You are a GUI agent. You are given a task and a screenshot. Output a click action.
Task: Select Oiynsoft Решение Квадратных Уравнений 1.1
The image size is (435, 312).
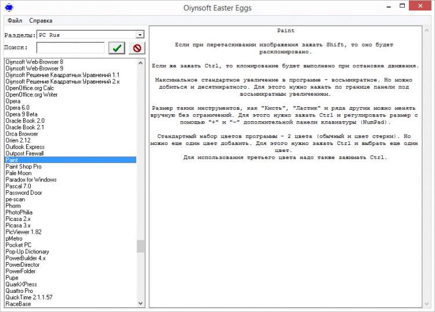[71, 75]
